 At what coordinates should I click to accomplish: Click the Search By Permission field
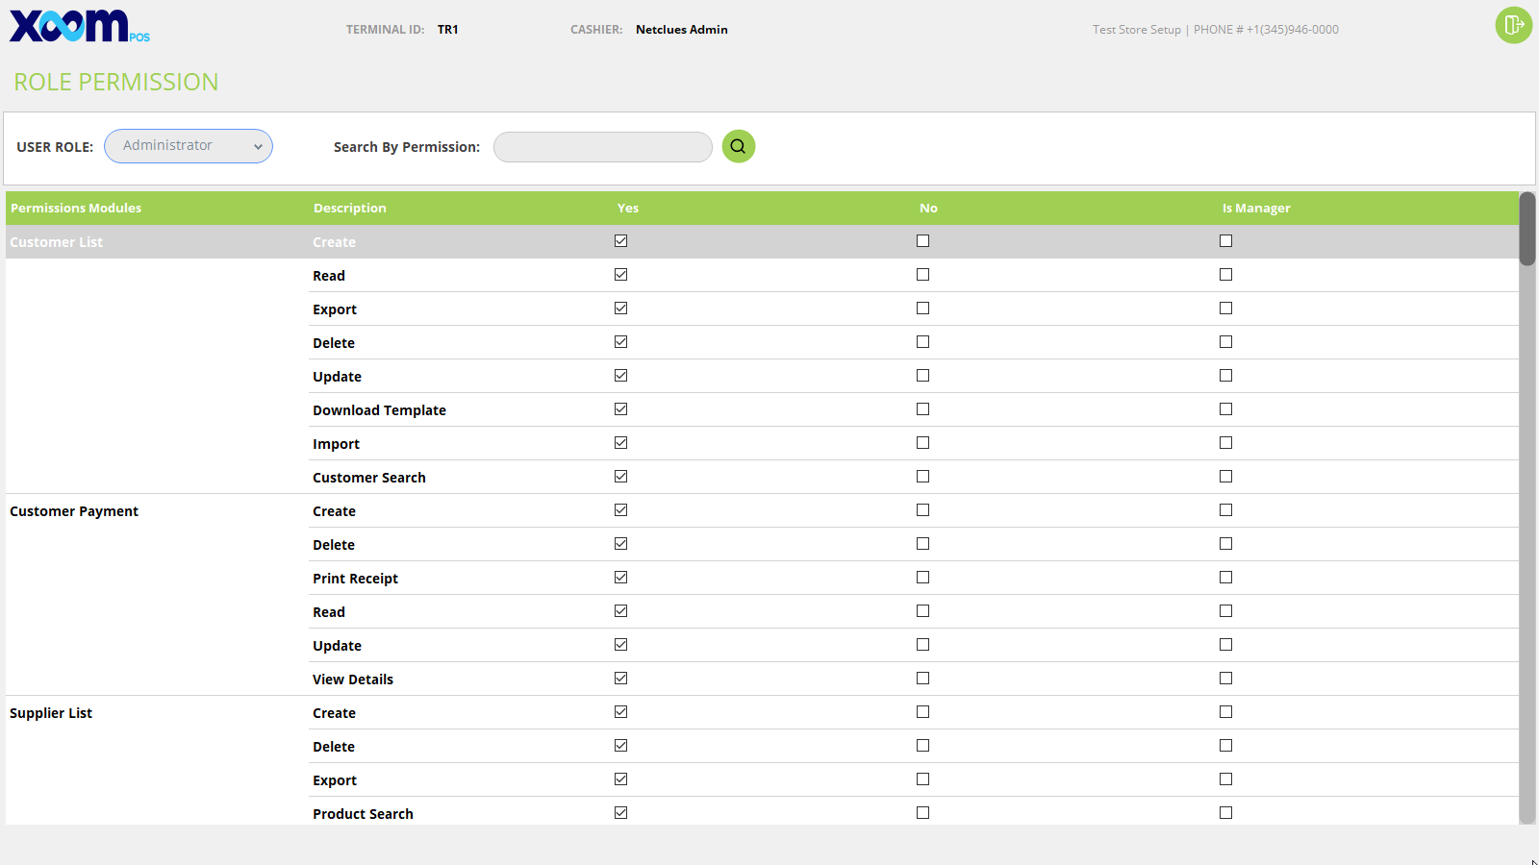pyautogui.click(x=602, y=147)
